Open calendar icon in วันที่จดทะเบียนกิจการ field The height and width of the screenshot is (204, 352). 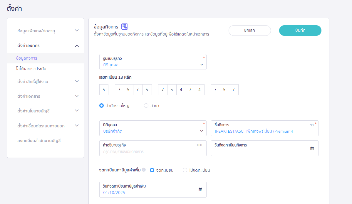[x=312, y=148]
